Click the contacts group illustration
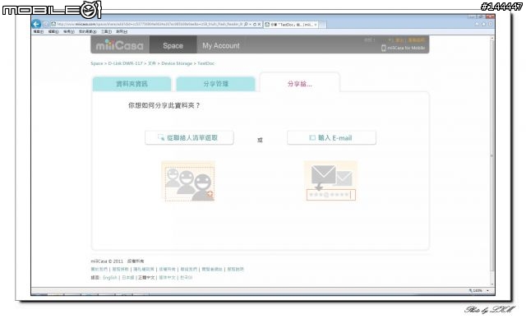The height and width of the screenshot is (319, 526). coord(188,182)
